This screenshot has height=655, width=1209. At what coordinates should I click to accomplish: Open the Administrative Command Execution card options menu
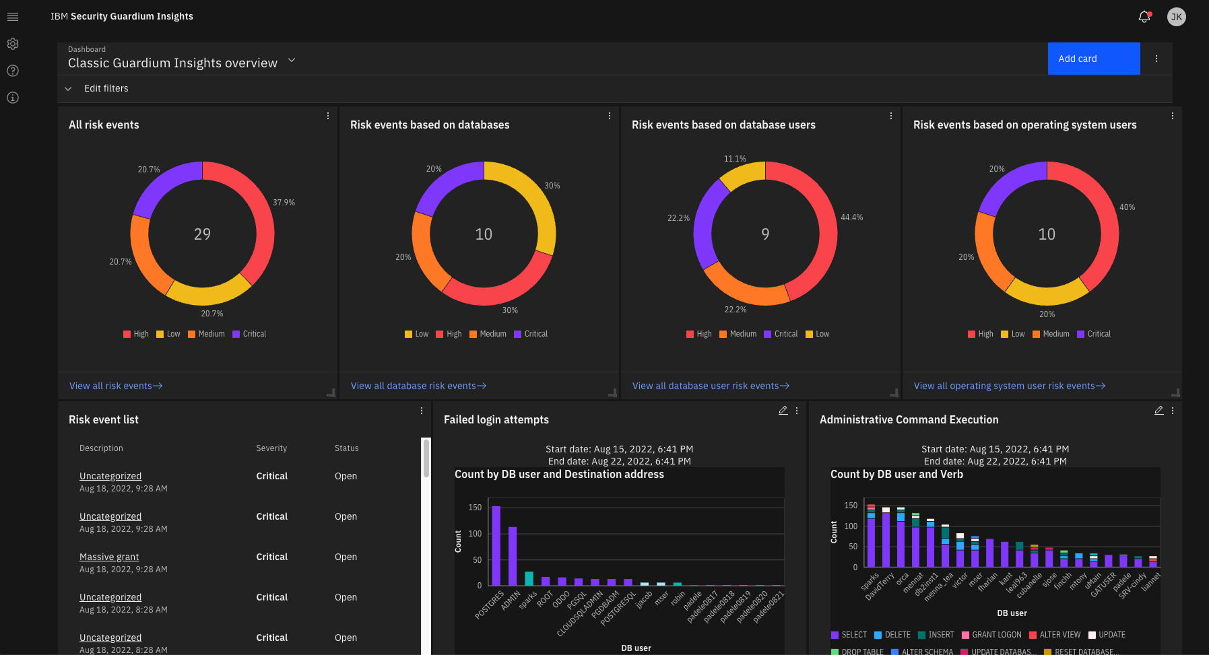pyautogui.click(x=1173, y=411)
